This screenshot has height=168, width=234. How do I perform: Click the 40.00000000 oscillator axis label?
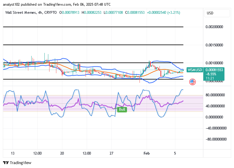point(215,106)
